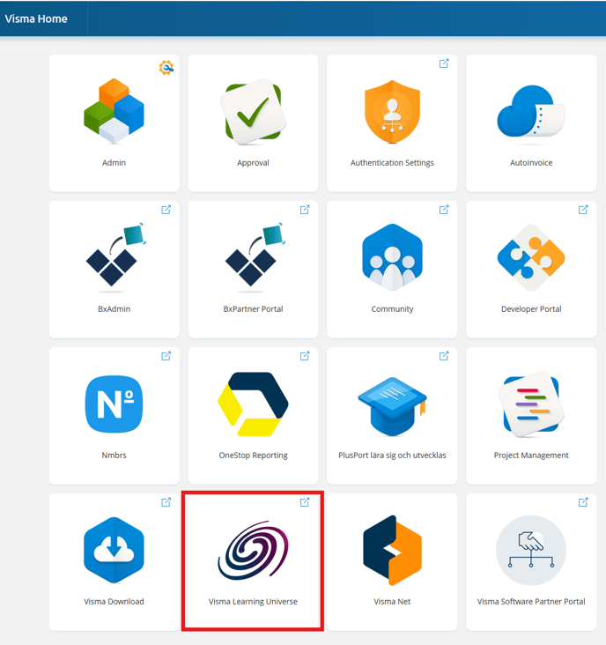Click the Visma Learning Universe label

pos(253,602)
